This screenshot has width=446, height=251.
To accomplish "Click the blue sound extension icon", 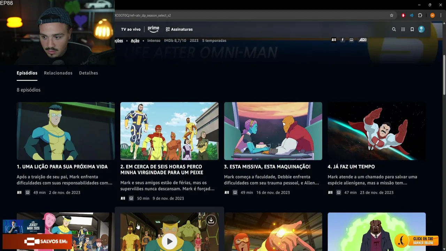I will click(x=412, y=15).
